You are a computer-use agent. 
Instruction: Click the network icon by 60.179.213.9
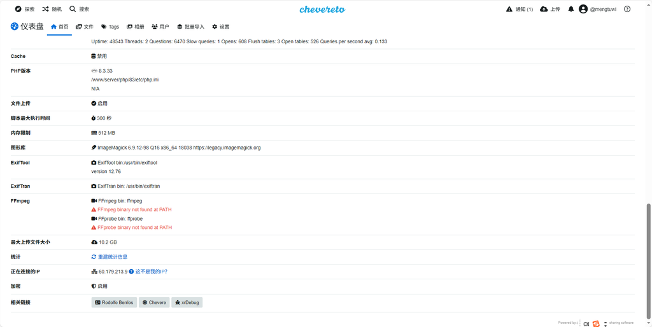tap(94, 272)
